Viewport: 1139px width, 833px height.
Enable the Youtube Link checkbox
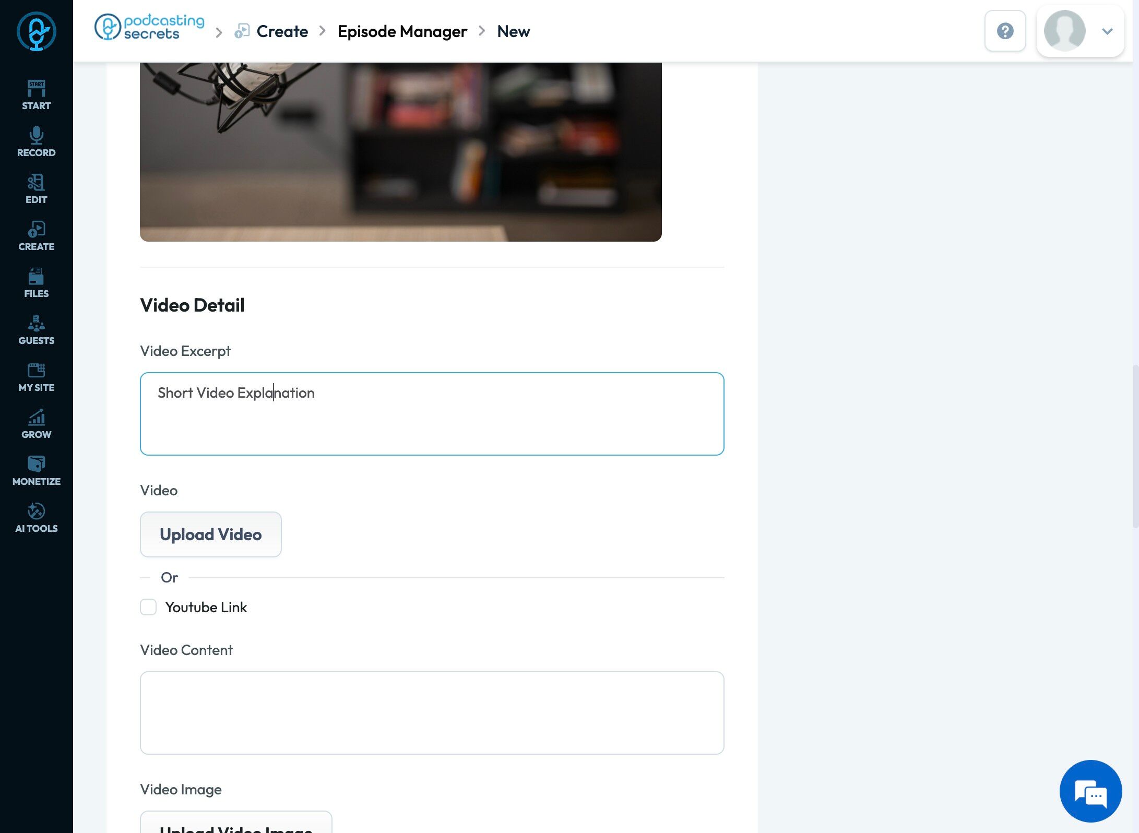tap(148, 607)
